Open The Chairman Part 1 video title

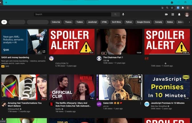click(x=113, y=58)
